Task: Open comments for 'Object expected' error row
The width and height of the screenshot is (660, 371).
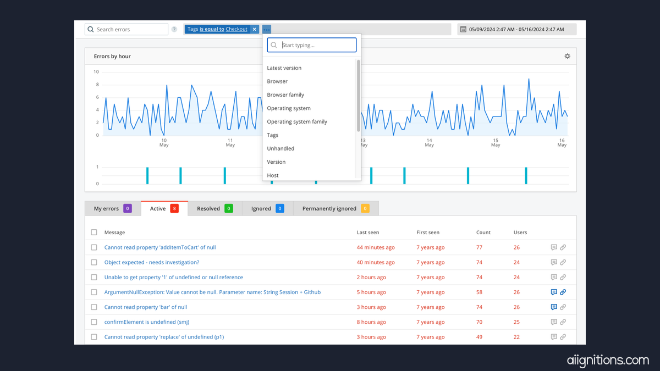Action: [554, 262]
